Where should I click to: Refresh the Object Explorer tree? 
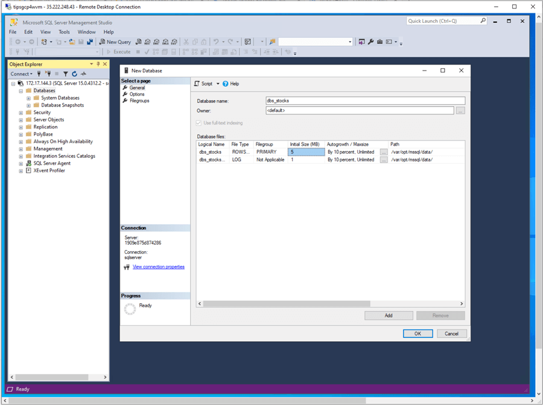74,74
